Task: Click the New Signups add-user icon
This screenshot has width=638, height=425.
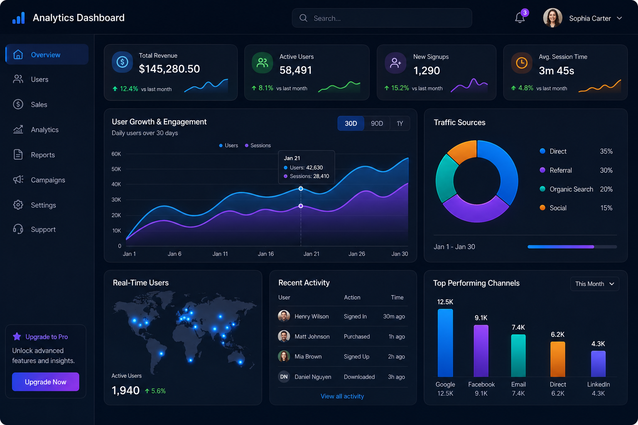Action: click(395, 63)
